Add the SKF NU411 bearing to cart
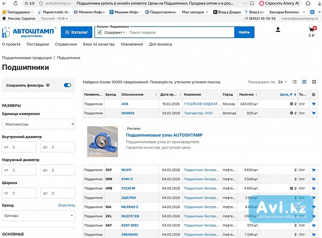Screen dimensions: 322x238 coord(314,170)
